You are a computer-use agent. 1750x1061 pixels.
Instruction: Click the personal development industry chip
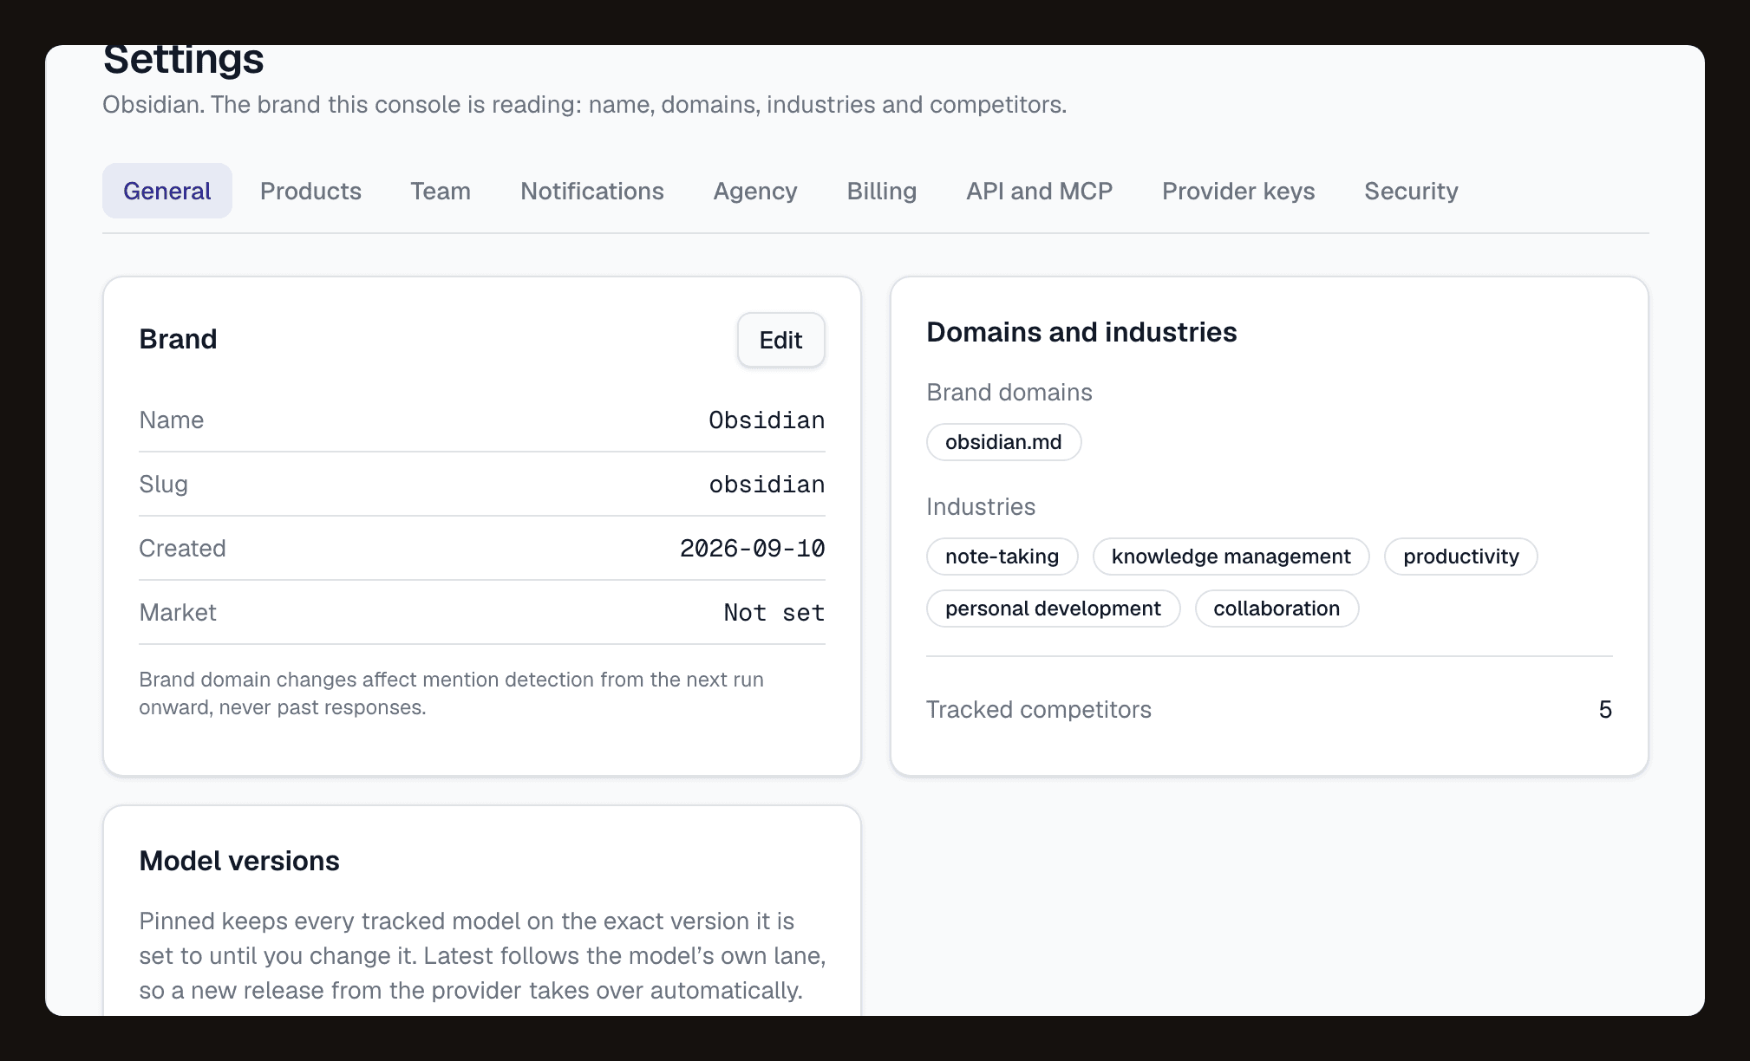coord(1053,609)
